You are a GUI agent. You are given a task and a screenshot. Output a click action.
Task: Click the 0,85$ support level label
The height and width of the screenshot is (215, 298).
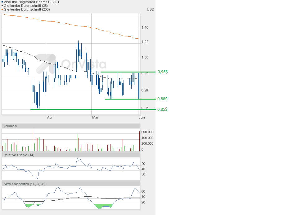[162, 110]
